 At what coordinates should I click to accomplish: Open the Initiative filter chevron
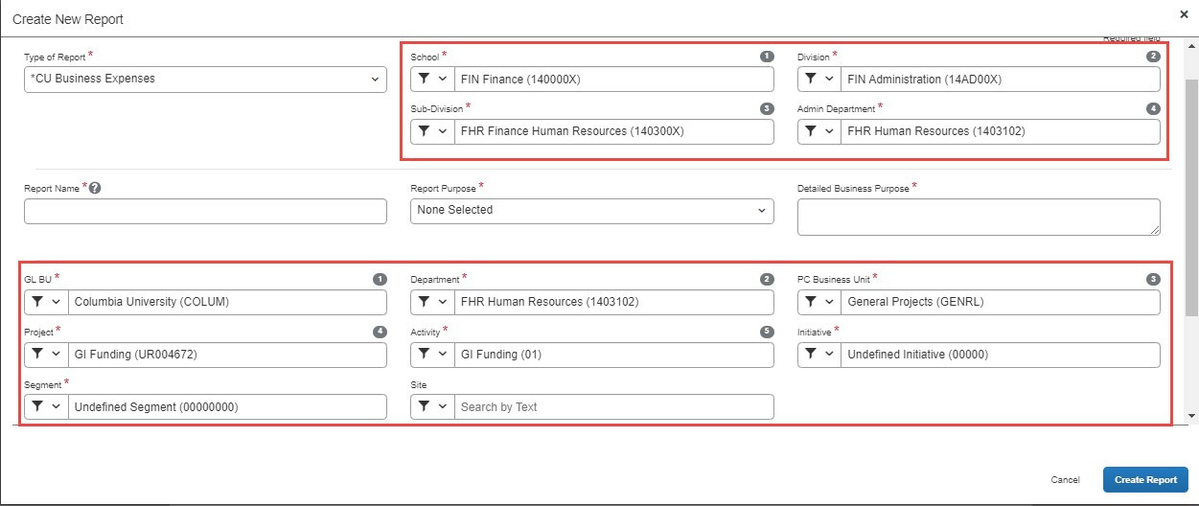pos(829,355)
